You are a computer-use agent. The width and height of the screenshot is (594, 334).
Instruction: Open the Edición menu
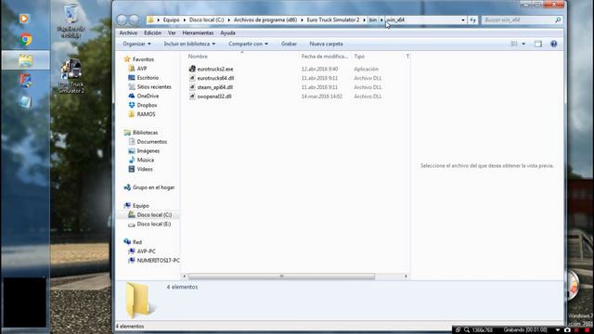(152, 33)
